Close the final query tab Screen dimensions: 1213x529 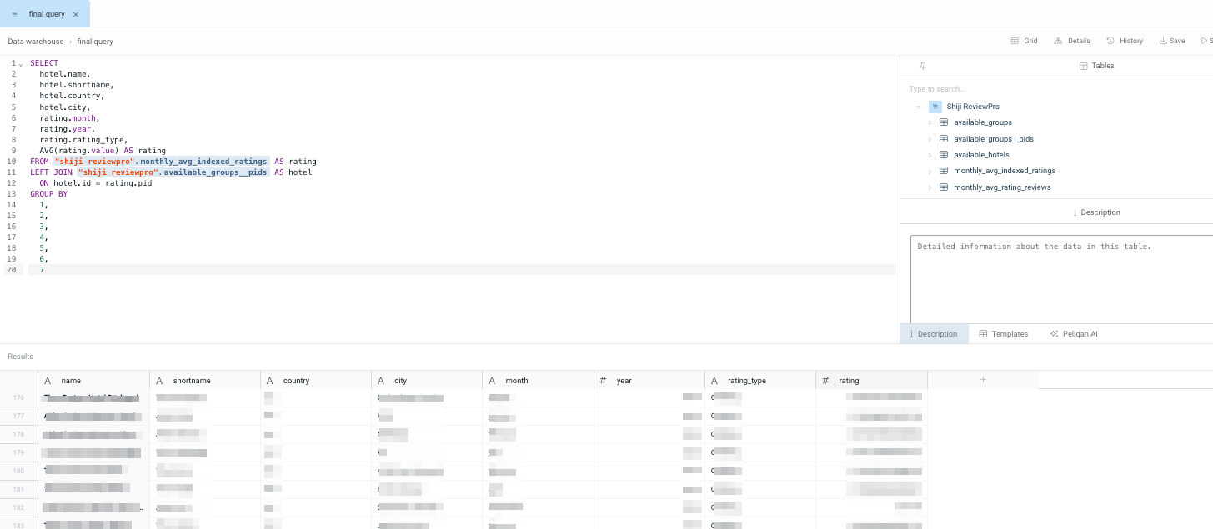[x=76, y=15]
